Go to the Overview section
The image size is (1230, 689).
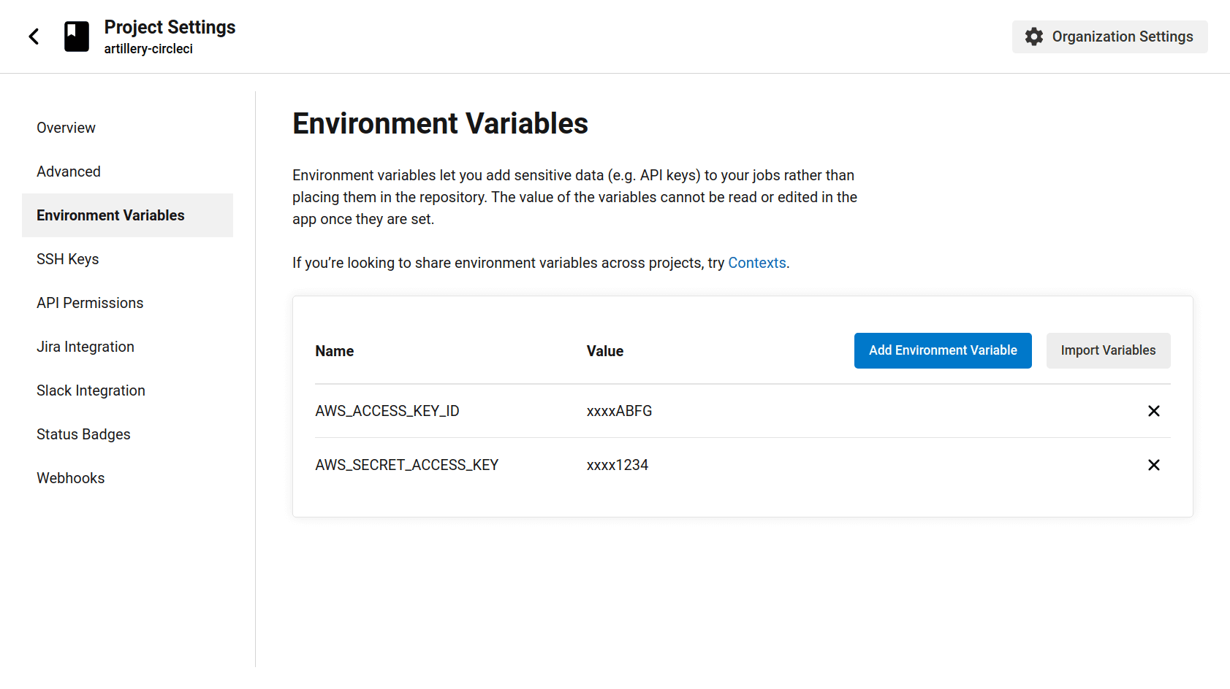point(66,127)
